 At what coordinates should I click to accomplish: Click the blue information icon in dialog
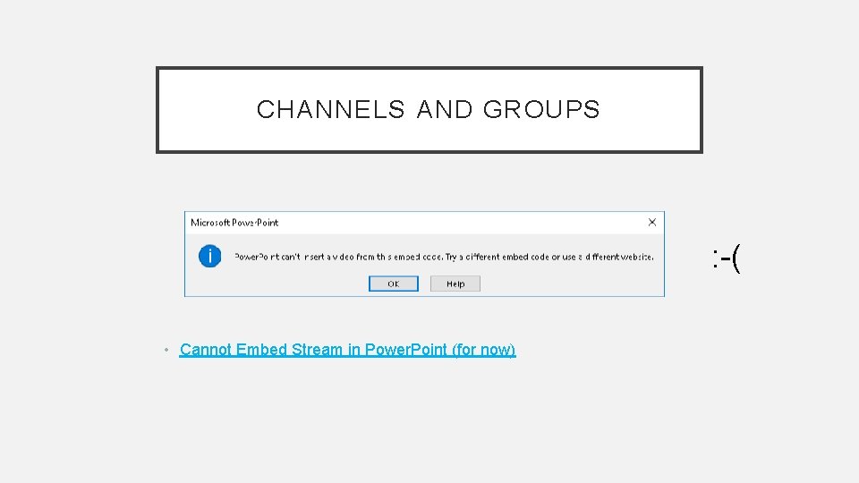pyautogui.click(x=209, y=257)
